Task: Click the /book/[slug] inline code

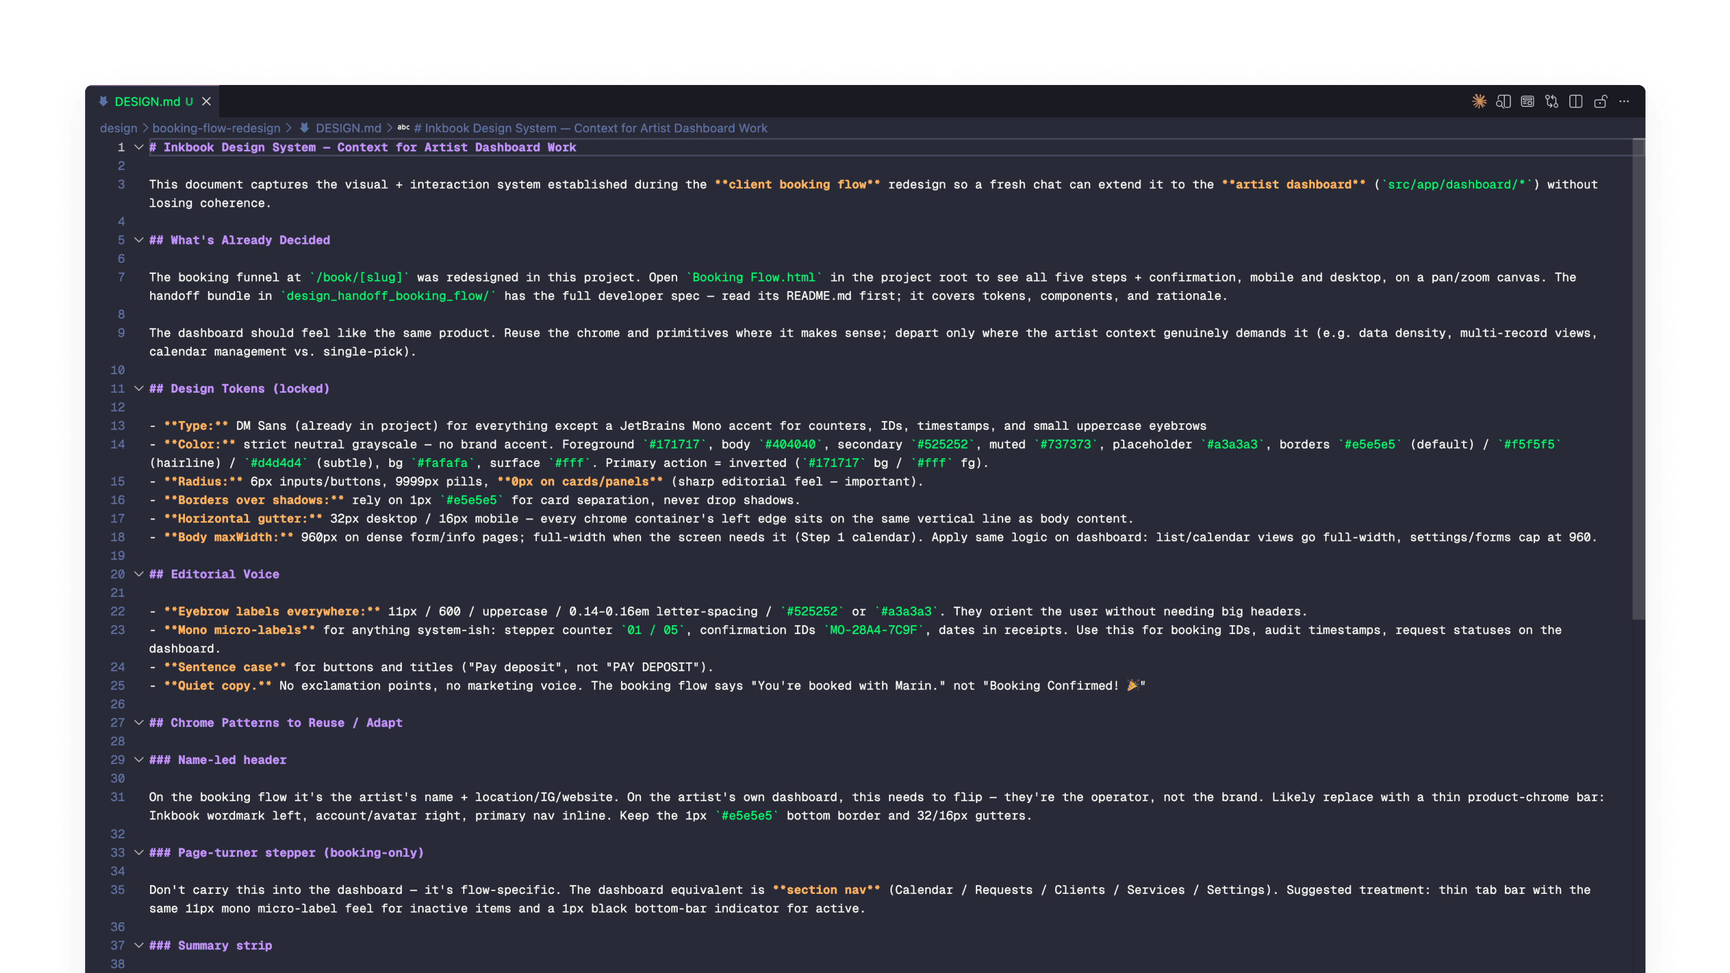Action: coord(359,277)
